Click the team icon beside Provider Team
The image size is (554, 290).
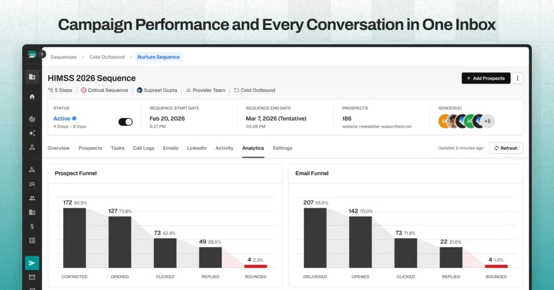pos(188,90)
